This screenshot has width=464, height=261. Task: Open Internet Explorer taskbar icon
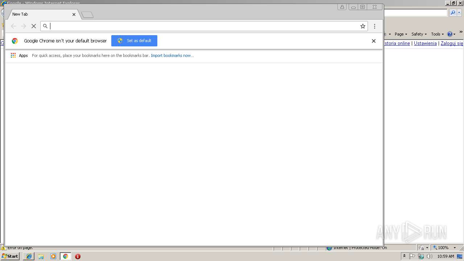point(29,256)
